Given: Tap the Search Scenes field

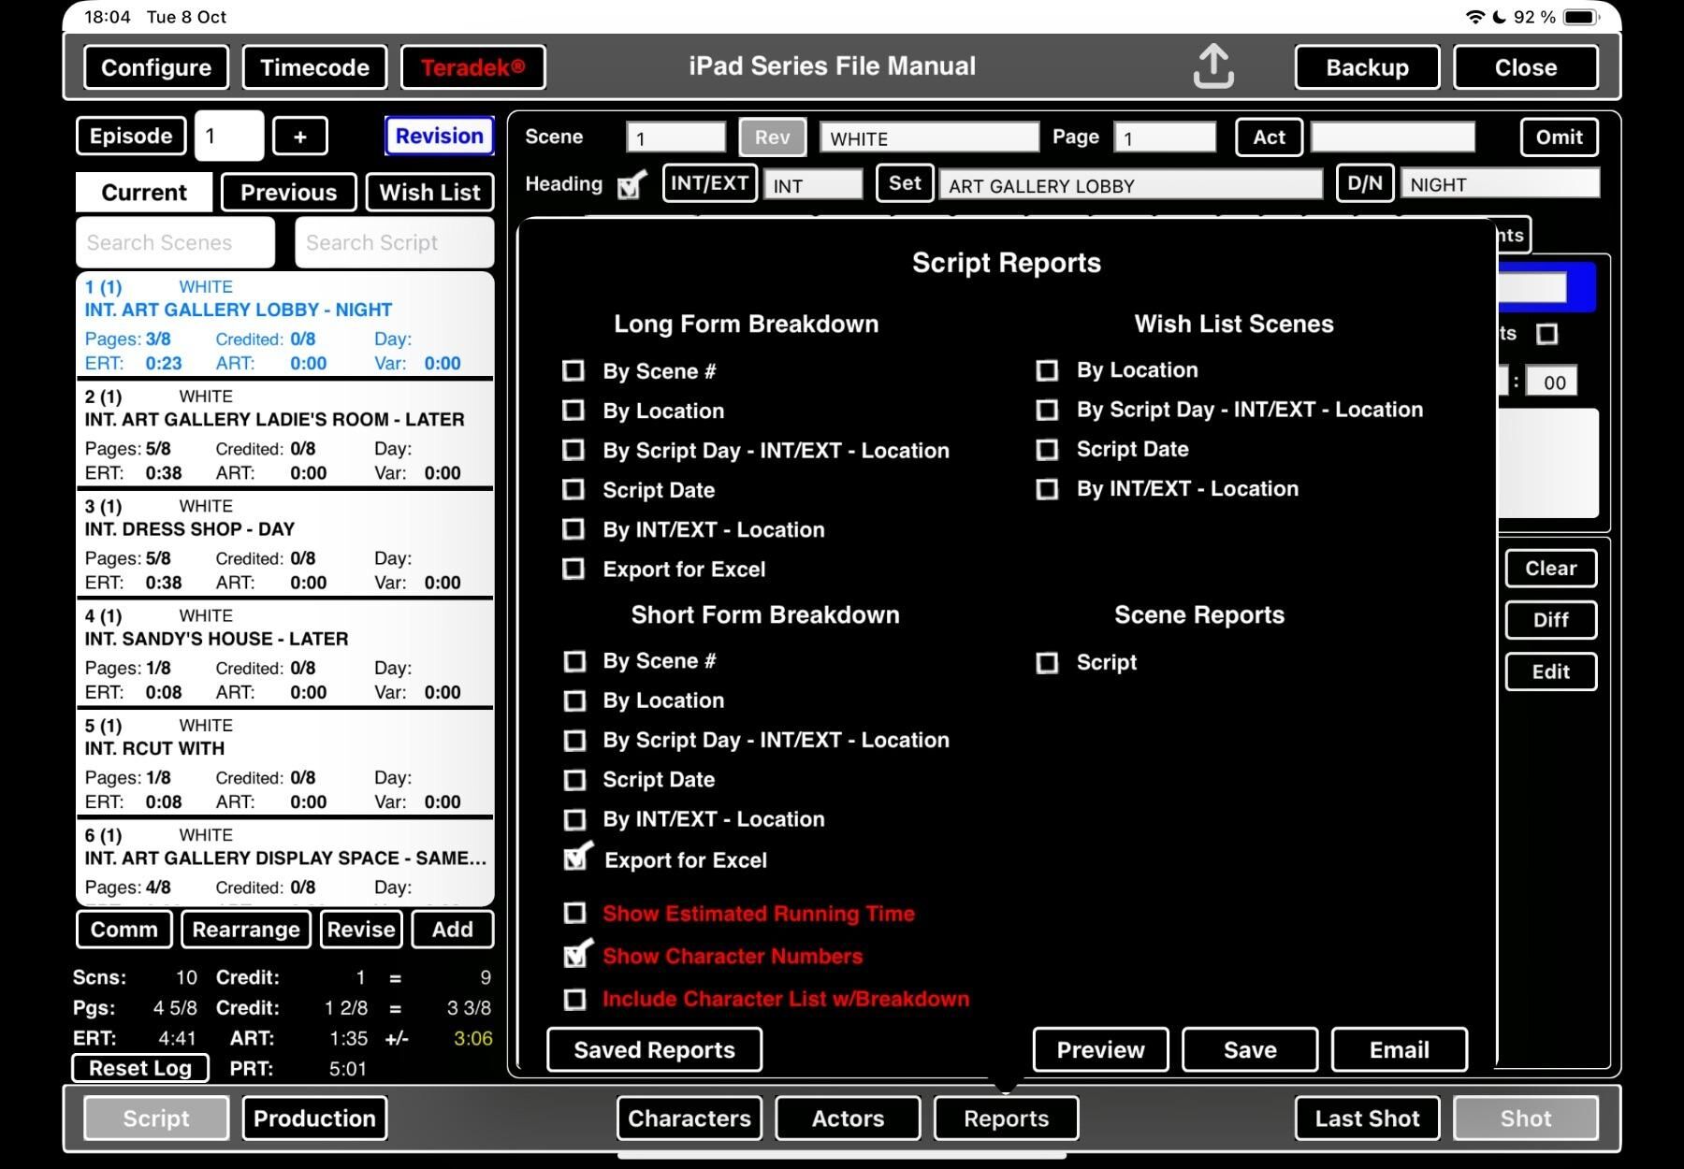Looking at the screenshot, I should [x=176, y=243].
